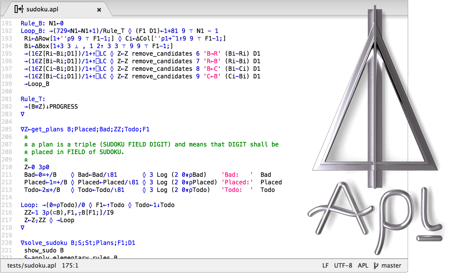Close the sudoku.apl tab
The width and height of the screenshot is (474, 273).
99,10
